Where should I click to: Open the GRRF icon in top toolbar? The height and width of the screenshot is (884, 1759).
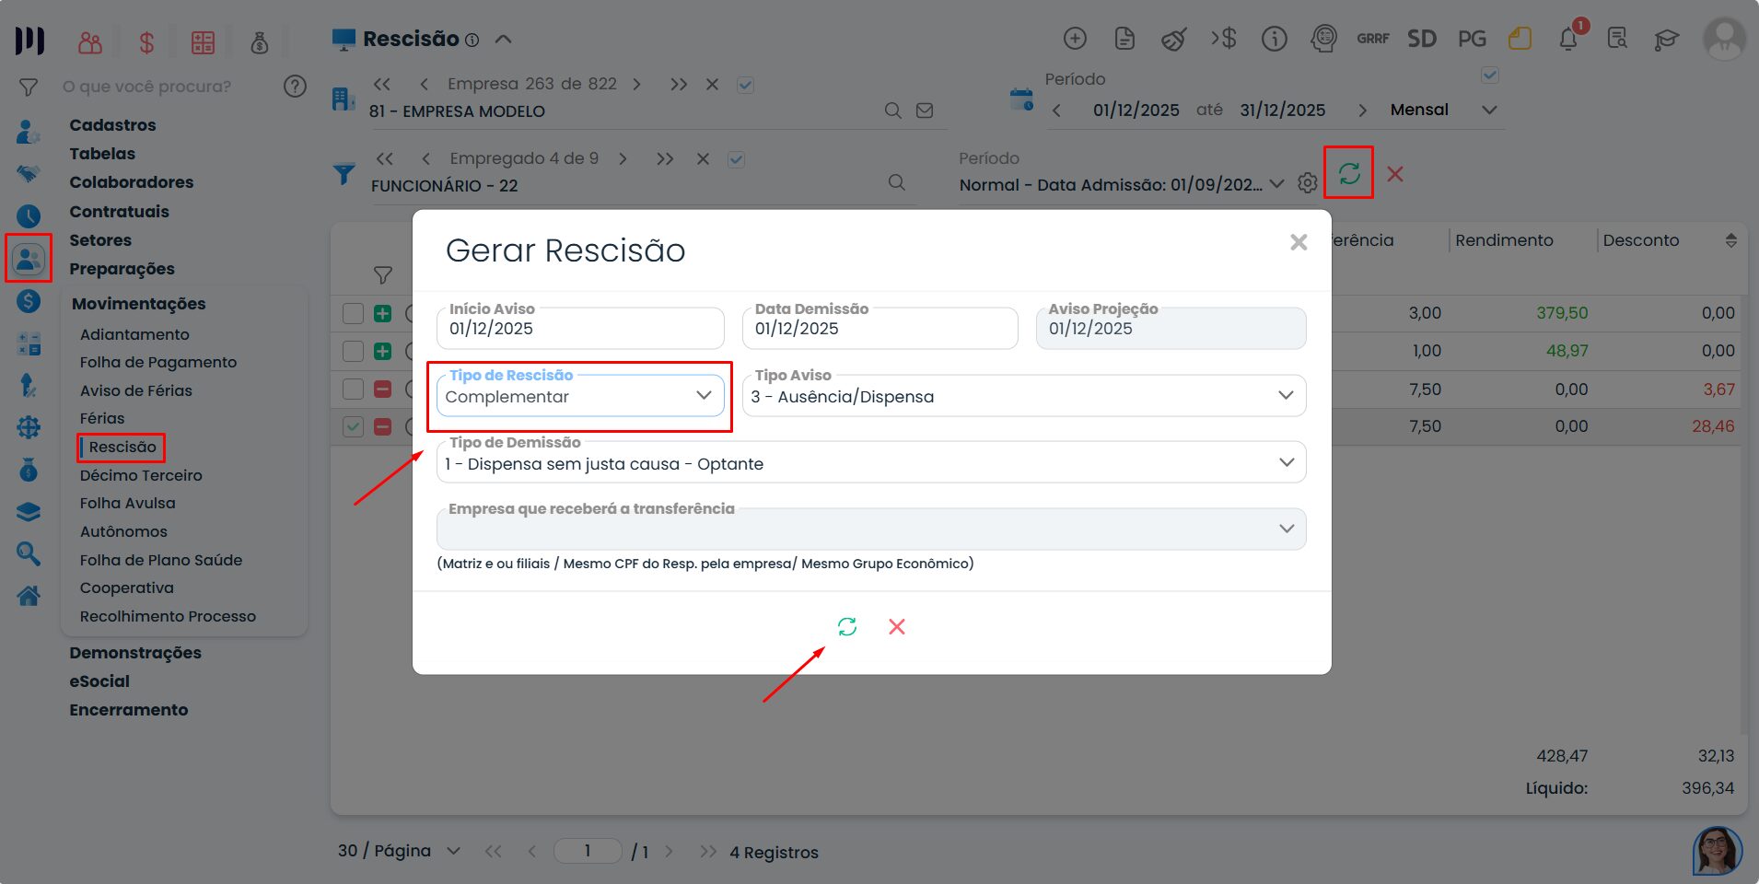coord(1372,39)
